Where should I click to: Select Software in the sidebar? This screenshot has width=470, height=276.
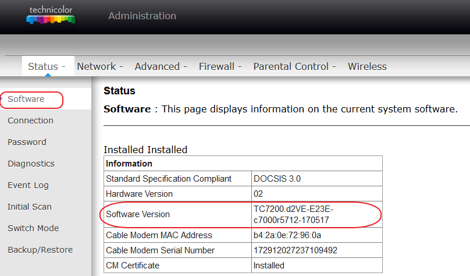[26, 99]
